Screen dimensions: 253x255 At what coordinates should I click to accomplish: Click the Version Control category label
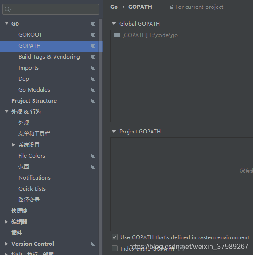(33, 244)
